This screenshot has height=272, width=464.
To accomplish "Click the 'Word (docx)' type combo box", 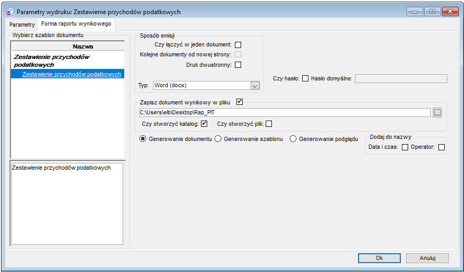I will pos(206,85).
